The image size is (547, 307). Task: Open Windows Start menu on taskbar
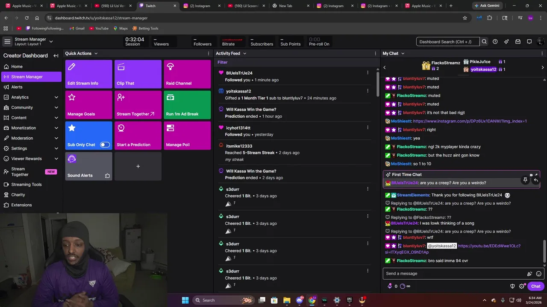[x=185, y=300]
